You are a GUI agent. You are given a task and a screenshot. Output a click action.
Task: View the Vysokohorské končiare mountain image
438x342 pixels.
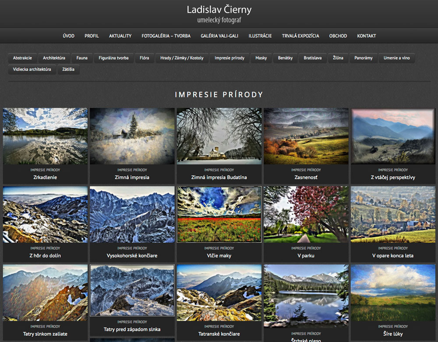132,214
